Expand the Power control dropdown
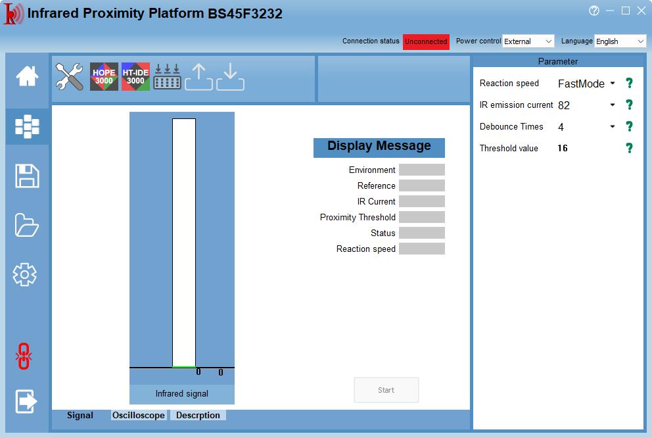652x438 pixels. [x=528, y=41]
